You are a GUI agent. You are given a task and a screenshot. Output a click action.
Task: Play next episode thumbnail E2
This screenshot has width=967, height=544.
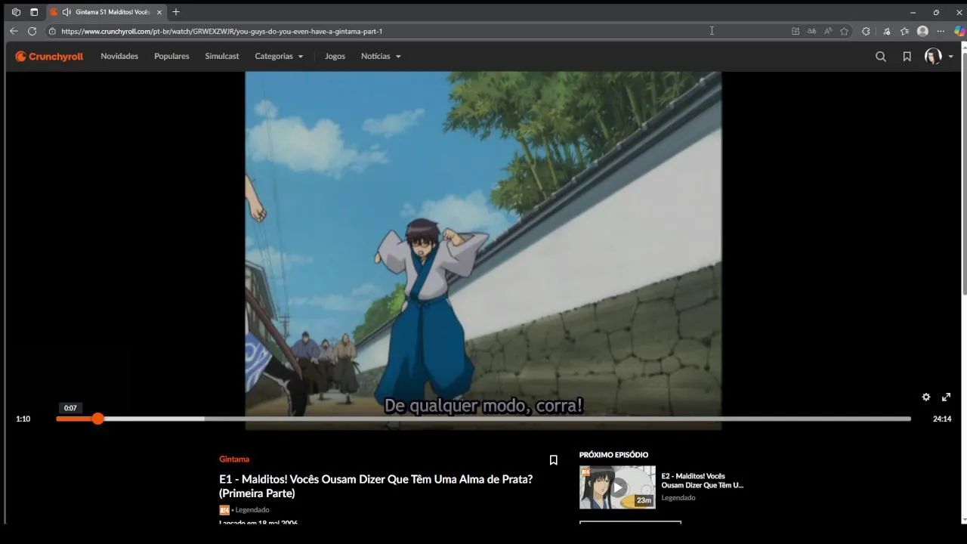[x=617, y=487]
